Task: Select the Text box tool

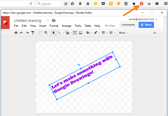Action: click(x=75, y=33)
